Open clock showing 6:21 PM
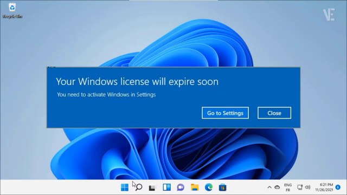This screenshot has height=195, width=347. pyautogui.click(x=324, y=187)
